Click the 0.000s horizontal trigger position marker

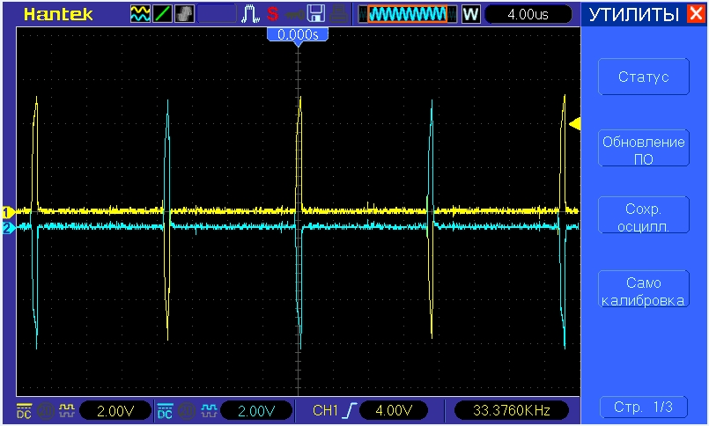click(298, 35)
